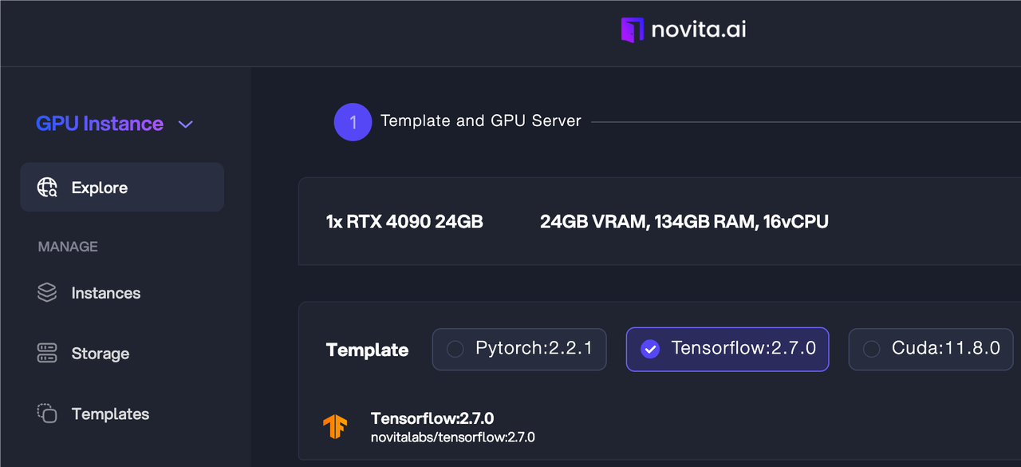Open the Explore page in sidebar
The image size is (1021, 467).
point(100,188)
